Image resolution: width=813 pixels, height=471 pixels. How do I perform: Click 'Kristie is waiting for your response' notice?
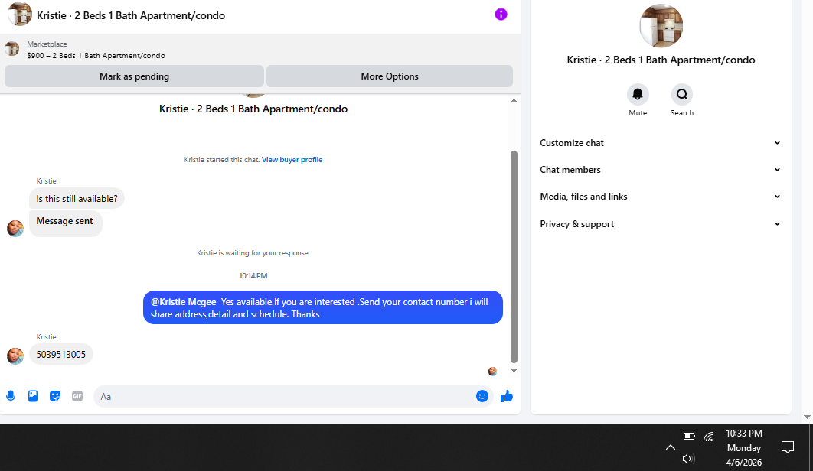(x=253, y=253)
